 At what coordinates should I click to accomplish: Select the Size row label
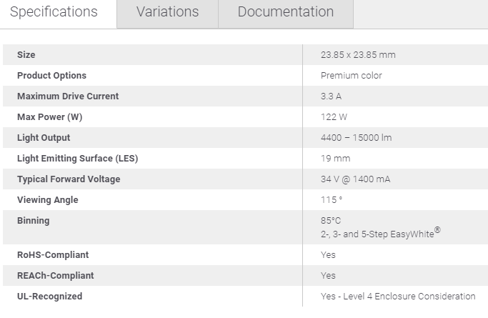[26, 55]
